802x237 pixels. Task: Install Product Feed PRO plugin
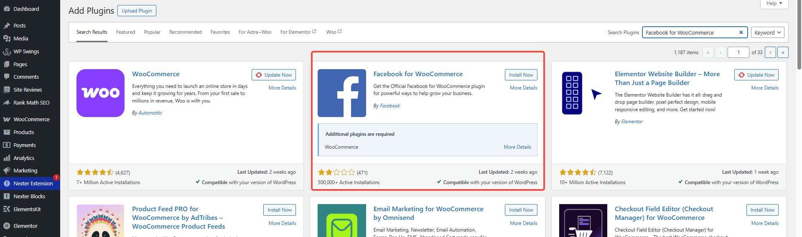pyautogui.click(x=280, y=210)
